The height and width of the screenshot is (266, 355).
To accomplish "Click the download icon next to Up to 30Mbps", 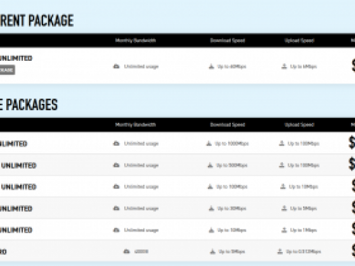I will (211, 208).
